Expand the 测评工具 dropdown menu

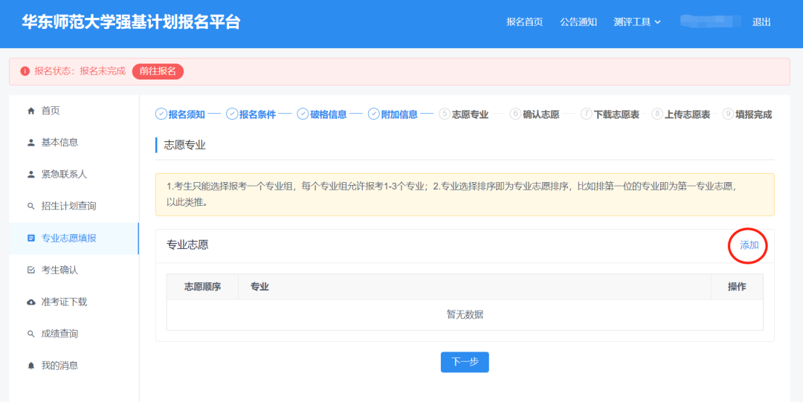(x=637, y=22)
